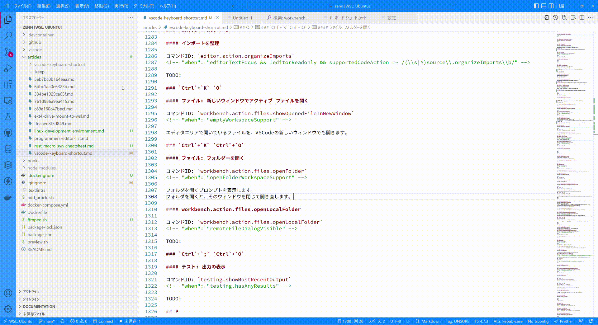Click the Connect button in status bar
The image size is (598, 325).
coord(103,321)
